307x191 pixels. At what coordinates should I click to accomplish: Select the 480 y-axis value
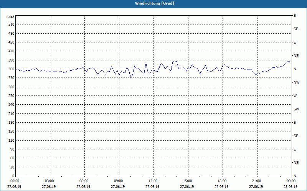12,33
